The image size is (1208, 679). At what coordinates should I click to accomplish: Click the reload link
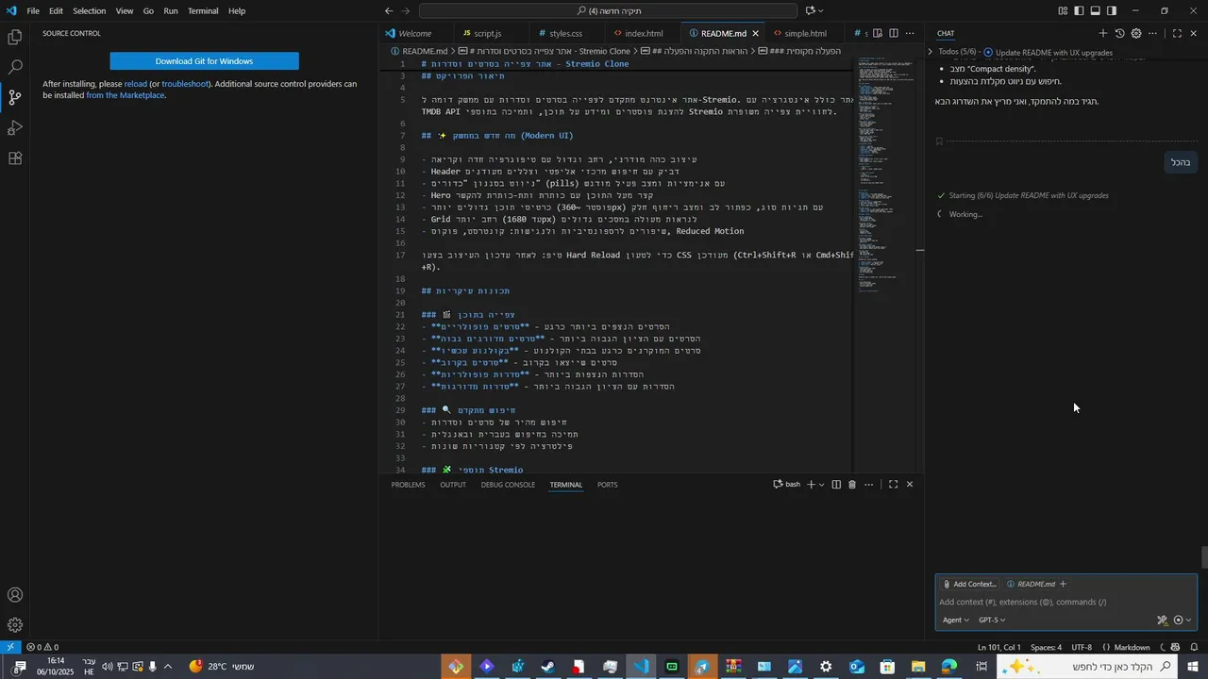point(136,84)
